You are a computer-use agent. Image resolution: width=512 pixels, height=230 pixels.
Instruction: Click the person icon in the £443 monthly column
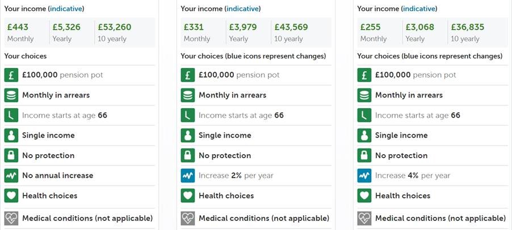pyautogui.click(x=11, y=135)
